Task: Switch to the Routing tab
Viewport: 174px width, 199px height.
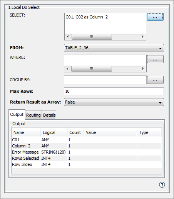Action: 33,115
